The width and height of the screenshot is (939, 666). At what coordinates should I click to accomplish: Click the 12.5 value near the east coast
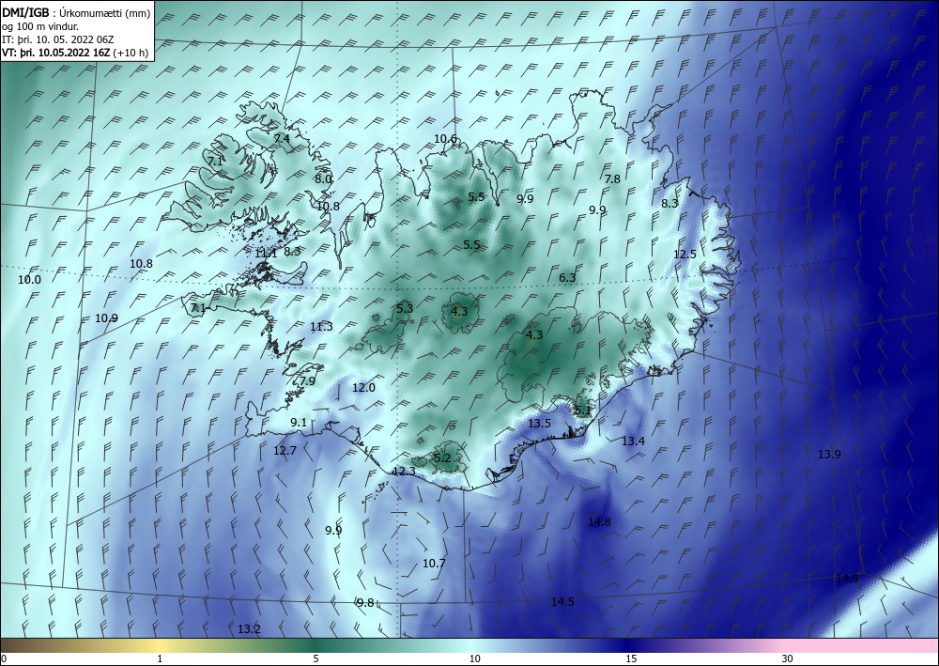pos(685,254)
